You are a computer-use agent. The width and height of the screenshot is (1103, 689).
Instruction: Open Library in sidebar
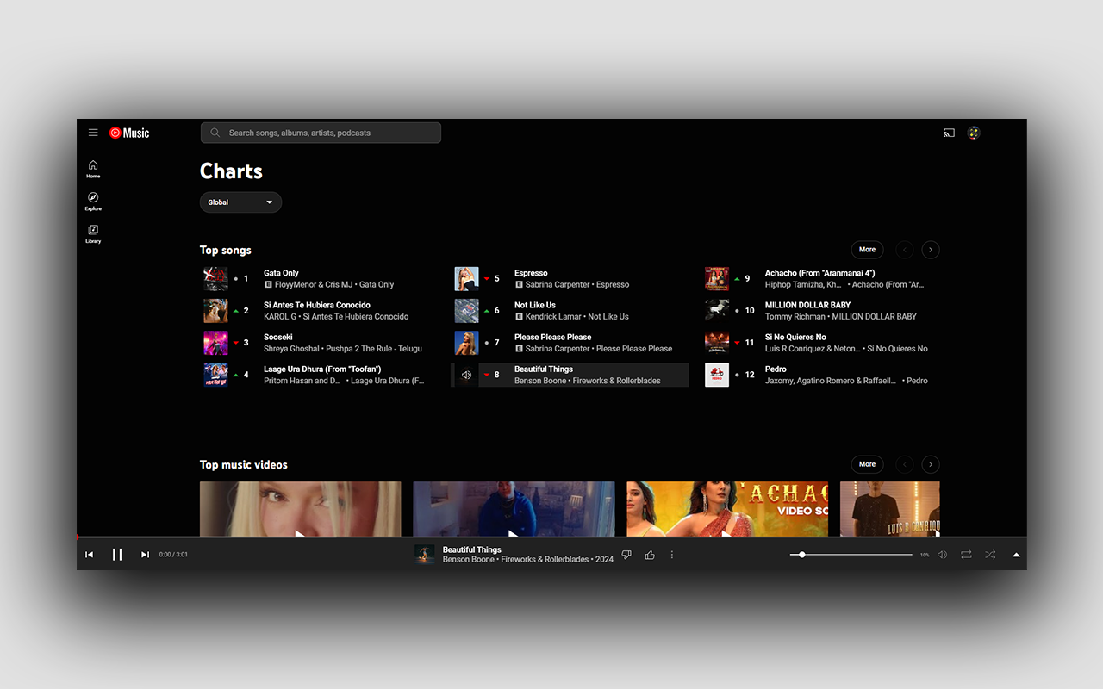click(x=93, y=234)
